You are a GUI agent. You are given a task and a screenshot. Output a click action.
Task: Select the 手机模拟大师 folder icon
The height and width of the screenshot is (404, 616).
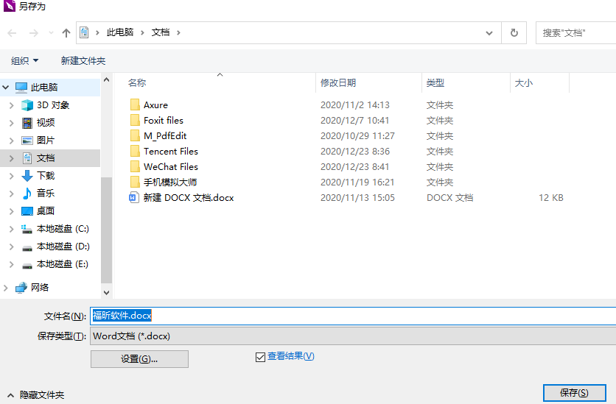(135, 182)
